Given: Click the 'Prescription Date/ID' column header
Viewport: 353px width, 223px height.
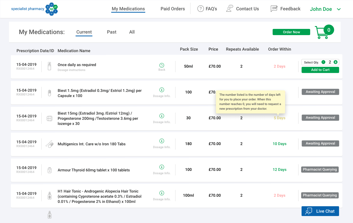Looking at the screenshot, I should [x=35, y=51].
